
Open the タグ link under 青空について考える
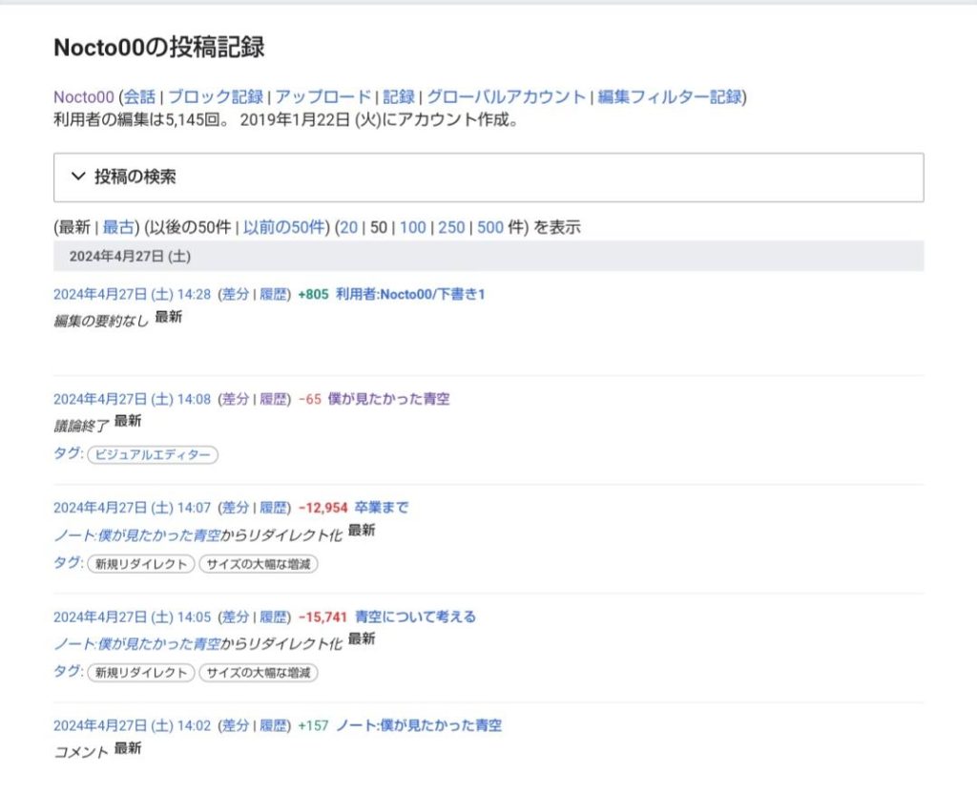[68, 672]
